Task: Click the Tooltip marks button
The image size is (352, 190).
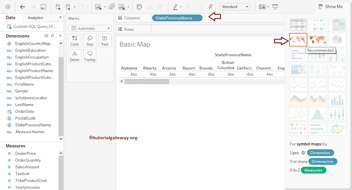Action: click(90, 56)
